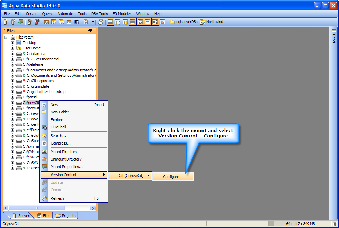Open the Window menu

tap(143, 14)
